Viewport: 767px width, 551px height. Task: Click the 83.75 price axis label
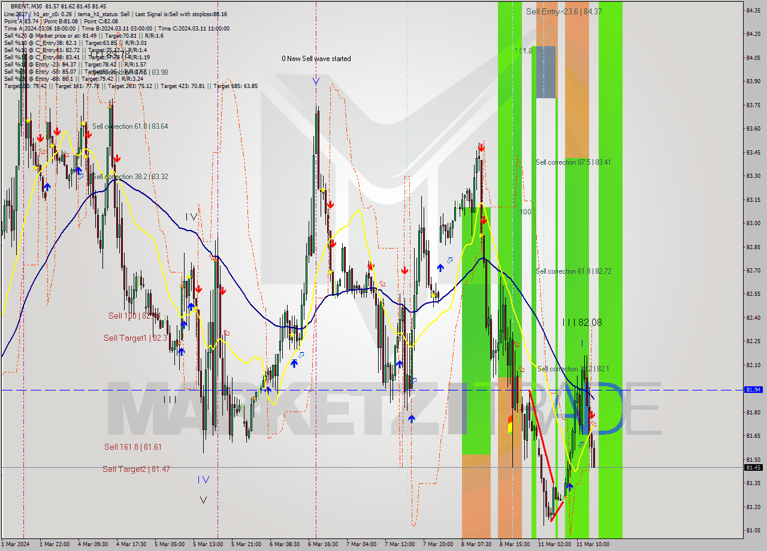click(x=754, y=105)
